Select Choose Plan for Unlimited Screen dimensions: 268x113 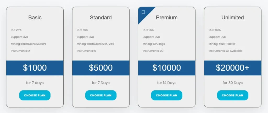[233, 95]
